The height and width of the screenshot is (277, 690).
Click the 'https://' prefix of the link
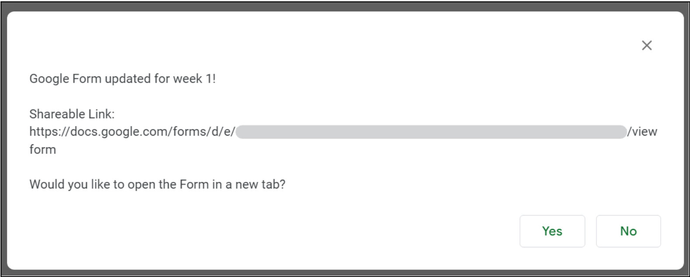[49, 132]
